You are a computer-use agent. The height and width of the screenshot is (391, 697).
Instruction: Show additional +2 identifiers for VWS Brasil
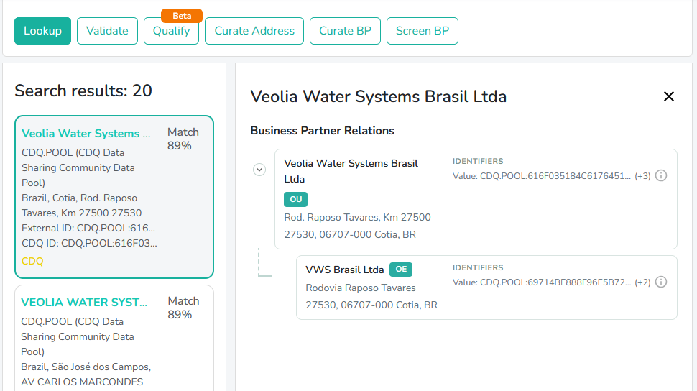point(642,282)
